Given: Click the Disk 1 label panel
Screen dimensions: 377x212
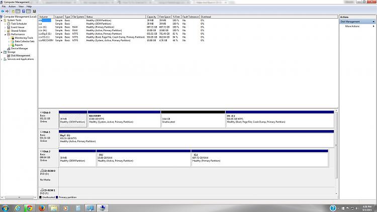Looking at the screenshot, I should pos(48,139).
